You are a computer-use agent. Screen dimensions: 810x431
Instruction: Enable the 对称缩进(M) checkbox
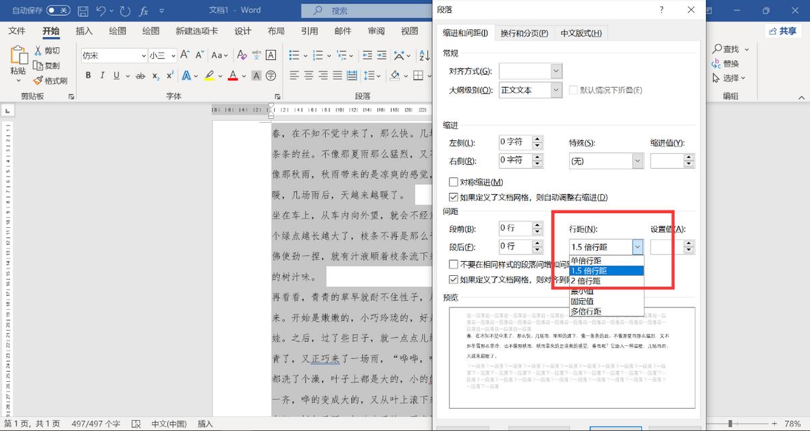coord(454,181)
